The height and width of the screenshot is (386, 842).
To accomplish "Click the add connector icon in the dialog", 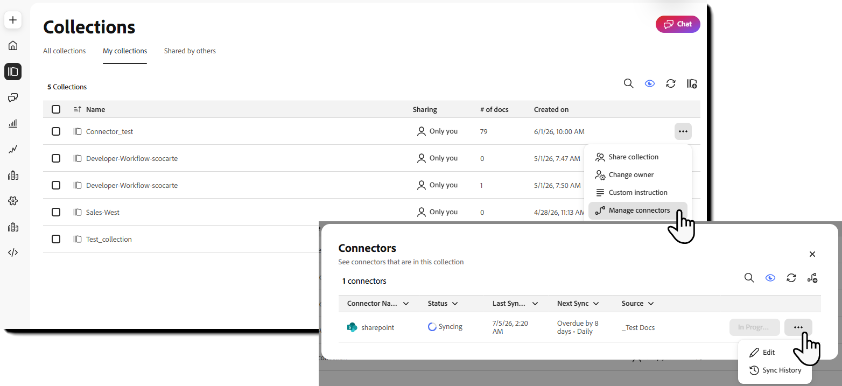I will coord(812,278).
